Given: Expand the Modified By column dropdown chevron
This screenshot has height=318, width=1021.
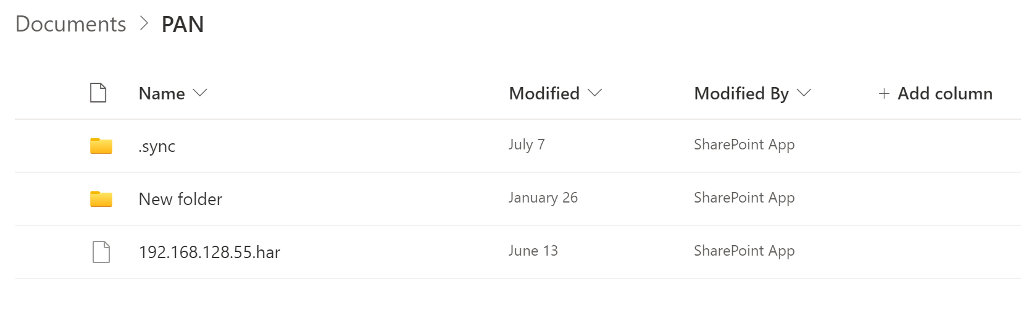Looking at the screenshot, I should tap(804, 93).
